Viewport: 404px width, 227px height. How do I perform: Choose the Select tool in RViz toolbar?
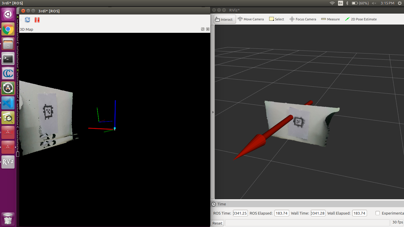(276, 19)
